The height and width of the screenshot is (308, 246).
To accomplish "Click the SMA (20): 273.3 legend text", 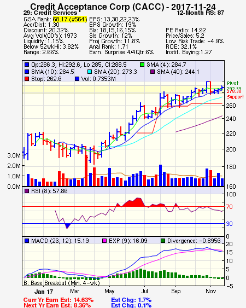I will (116, 72).
